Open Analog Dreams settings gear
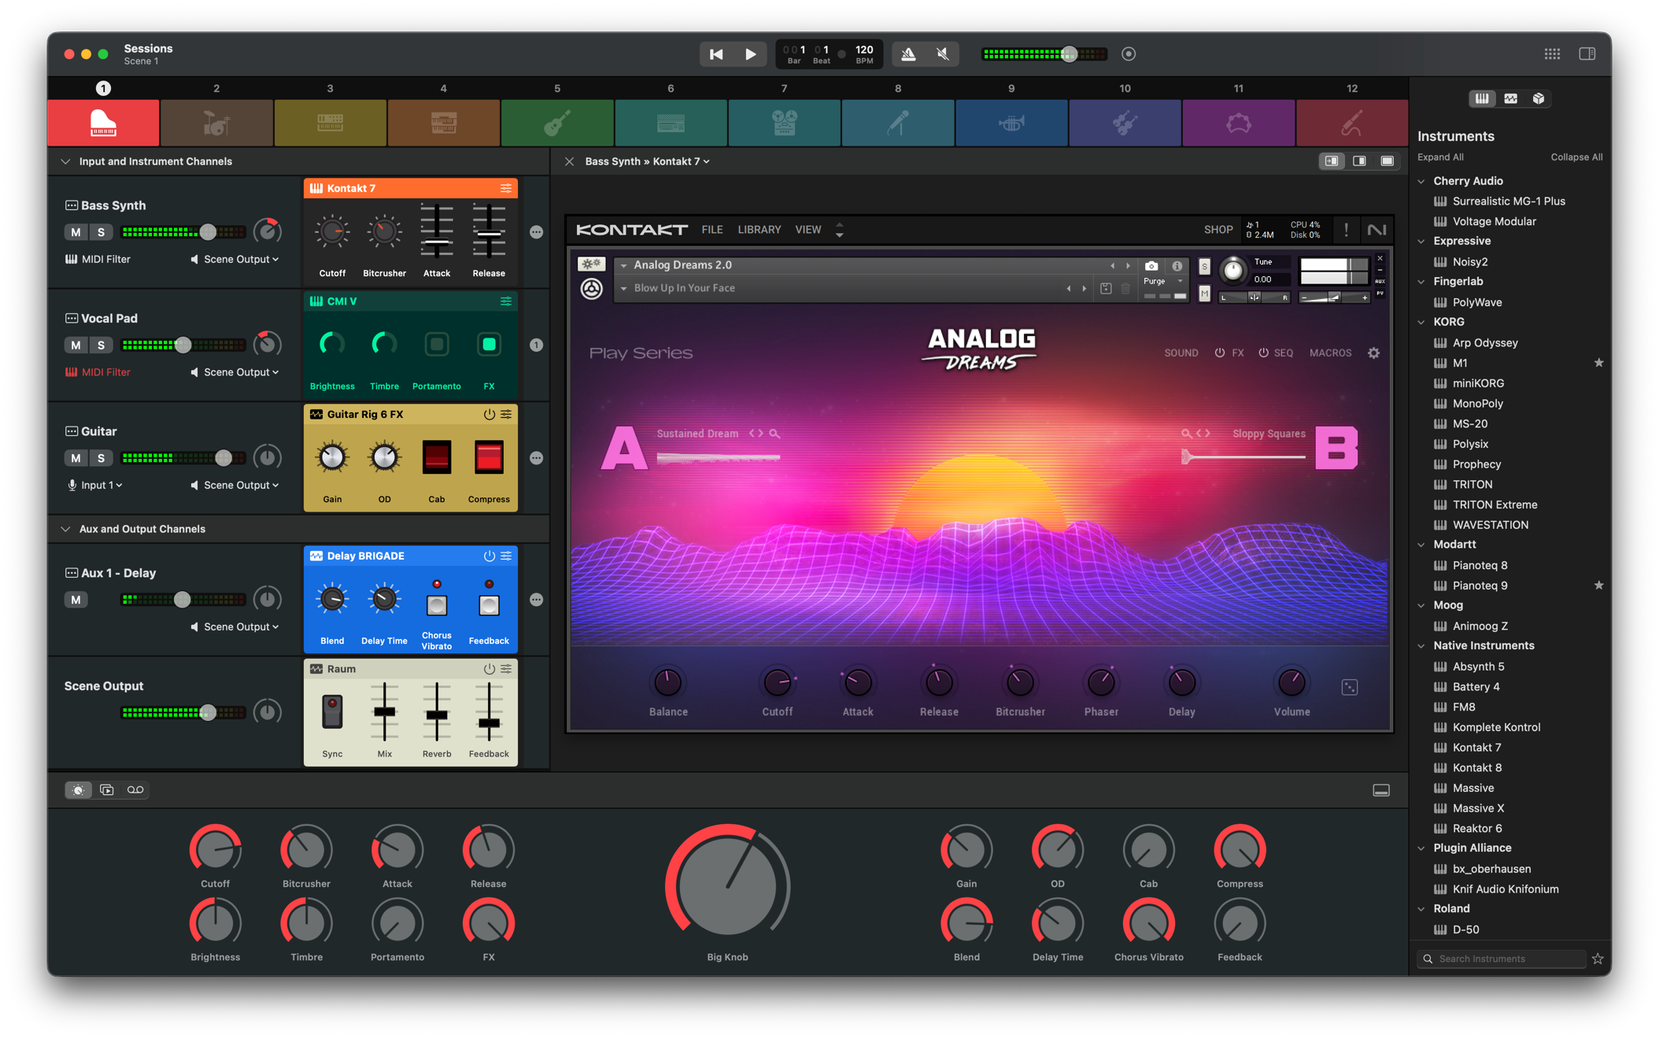The height and width of the screenshot is (1039, 1659). point(1373,353)
